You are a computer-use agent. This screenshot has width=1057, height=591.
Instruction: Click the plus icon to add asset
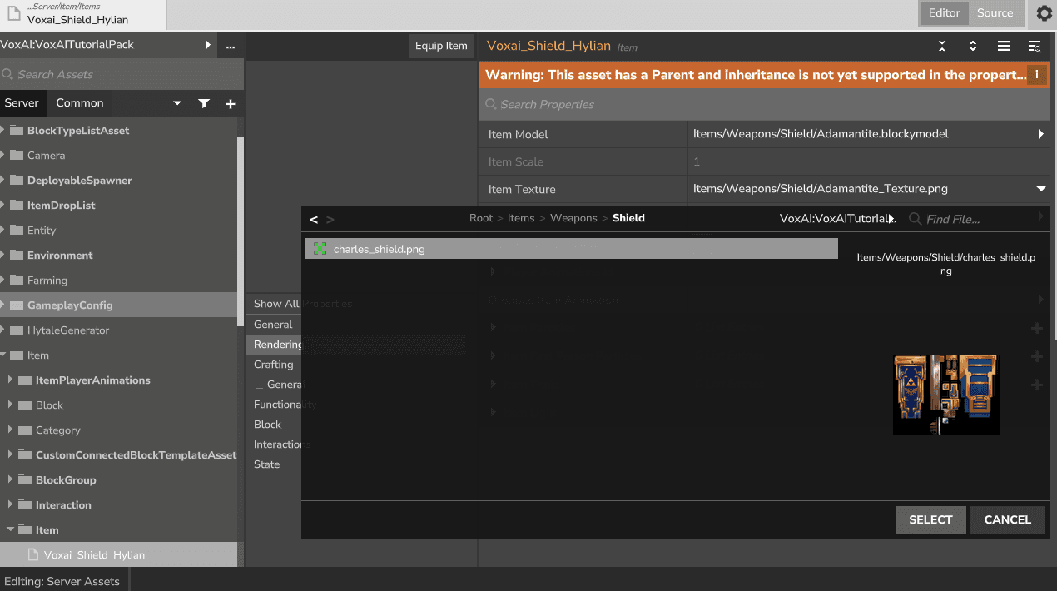[x=231, y=103]
